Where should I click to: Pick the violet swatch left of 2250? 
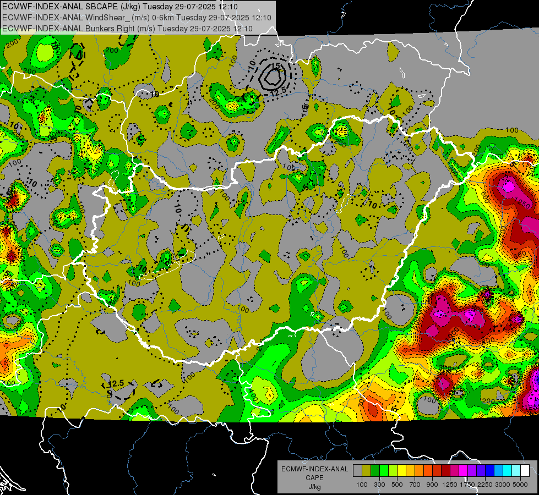[x=481, y=470]
